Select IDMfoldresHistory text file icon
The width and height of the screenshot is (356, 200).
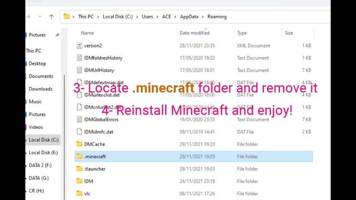coord(79,58)
